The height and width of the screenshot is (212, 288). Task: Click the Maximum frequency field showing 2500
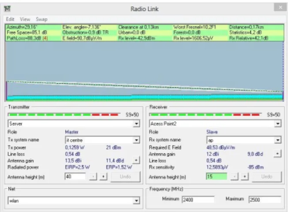[x=265, y=200]
